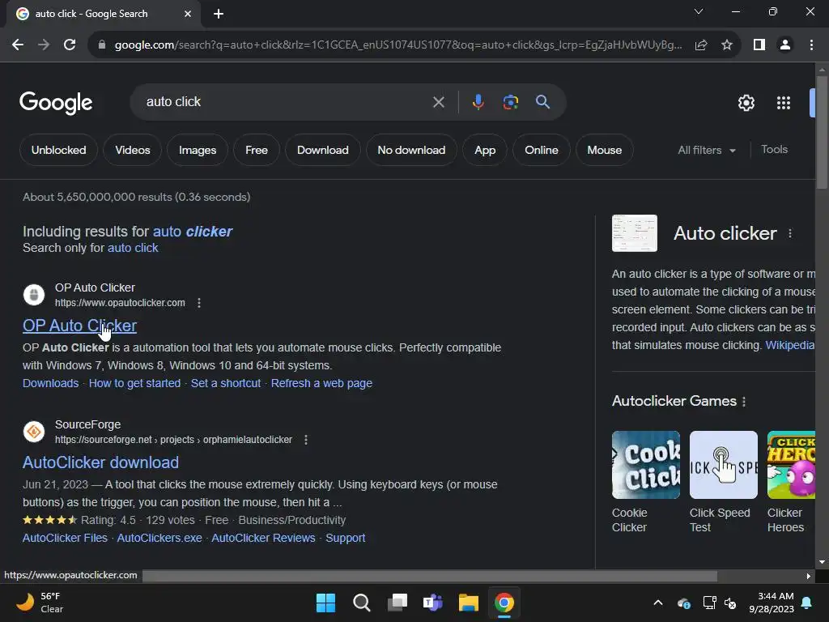Click the OP Auto Clicker site favicon
This screenshot has height=622, width=829.
click(34, 295)
